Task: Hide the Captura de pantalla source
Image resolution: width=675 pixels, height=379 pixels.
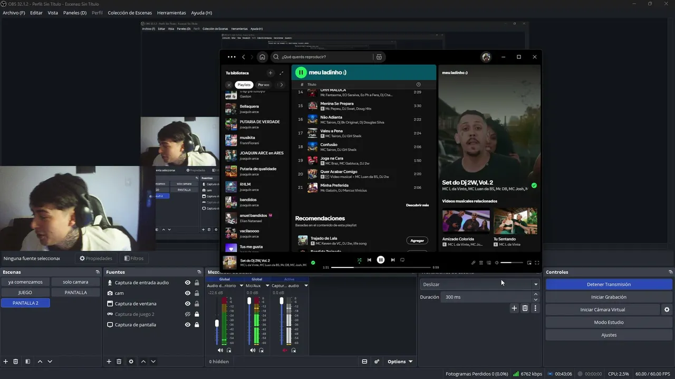Action: [188, 325]
